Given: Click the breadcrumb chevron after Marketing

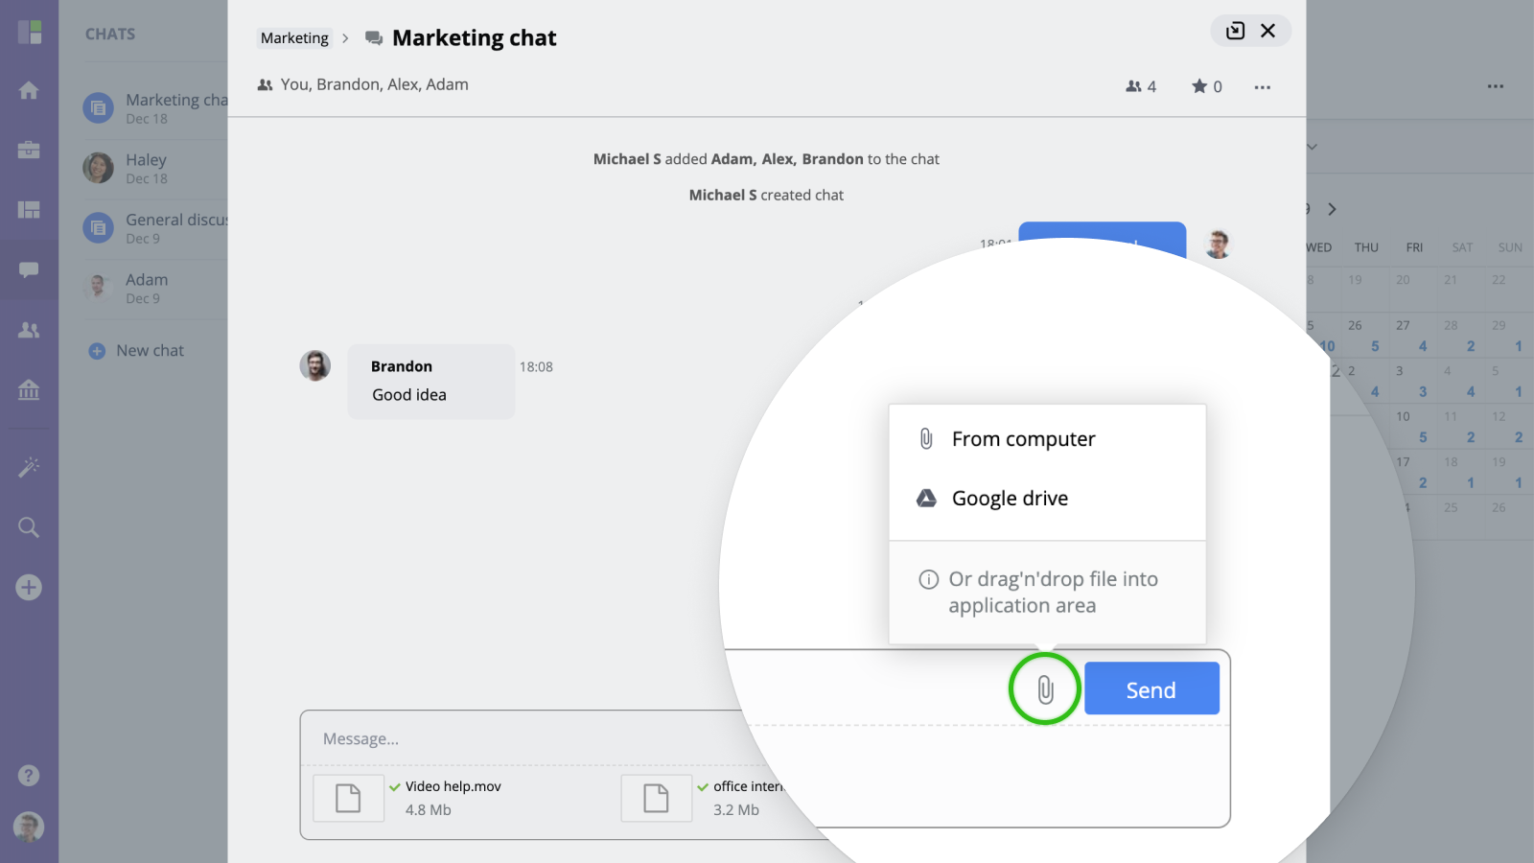Looking at the screenshot, I should pos(345,38).
